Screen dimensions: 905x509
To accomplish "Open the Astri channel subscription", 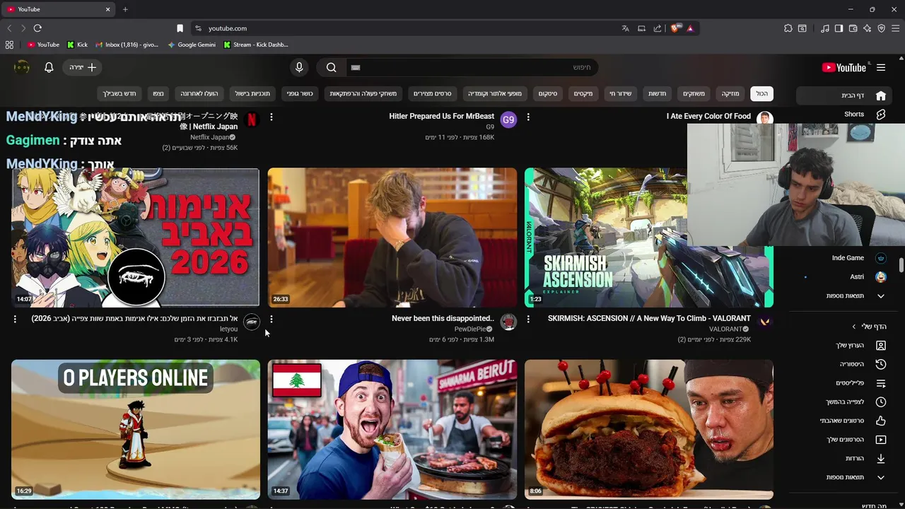I will 845,277.
